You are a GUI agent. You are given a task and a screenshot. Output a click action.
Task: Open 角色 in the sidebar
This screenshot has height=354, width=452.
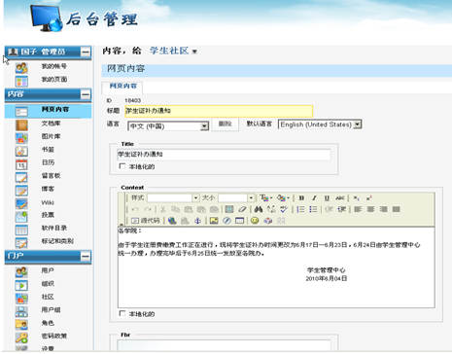(48, 323)
